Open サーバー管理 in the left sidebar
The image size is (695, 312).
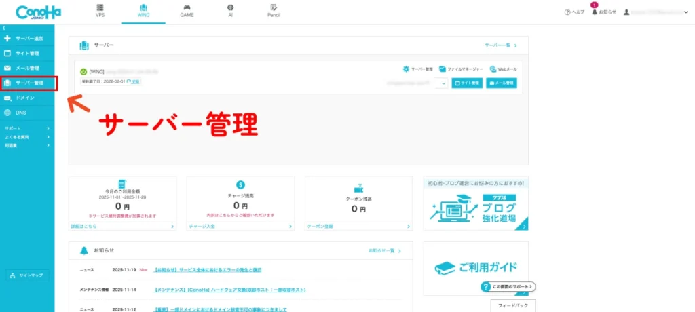29,83
